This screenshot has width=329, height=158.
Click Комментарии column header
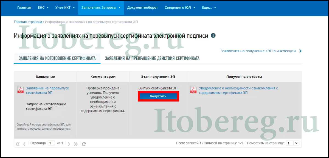(x=103, y=77)
